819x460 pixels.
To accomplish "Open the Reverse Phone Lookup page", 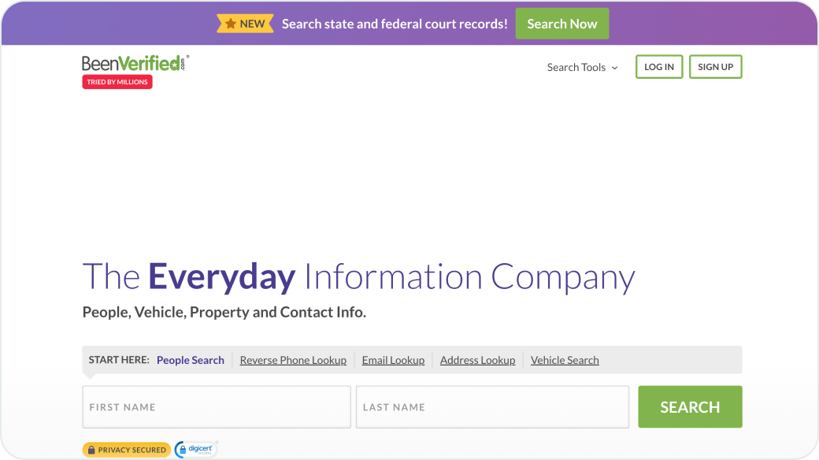I will coord(293,360).
